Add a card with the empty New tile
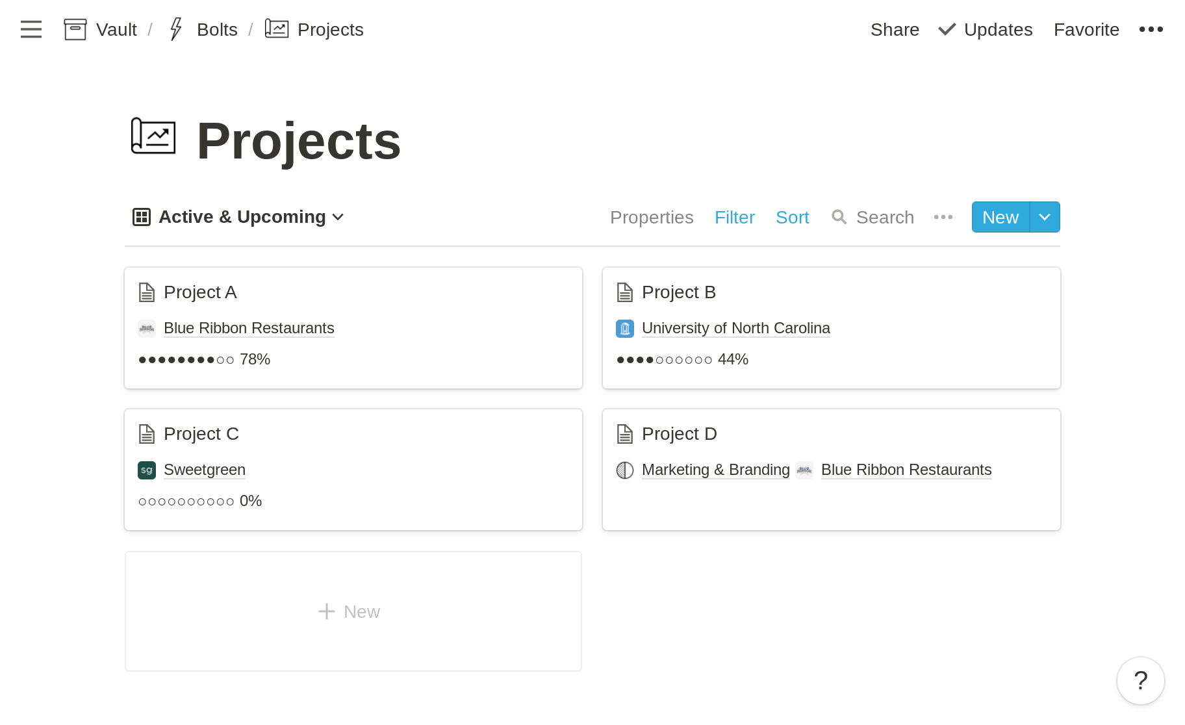1185x725 pixels. (353, 611)
